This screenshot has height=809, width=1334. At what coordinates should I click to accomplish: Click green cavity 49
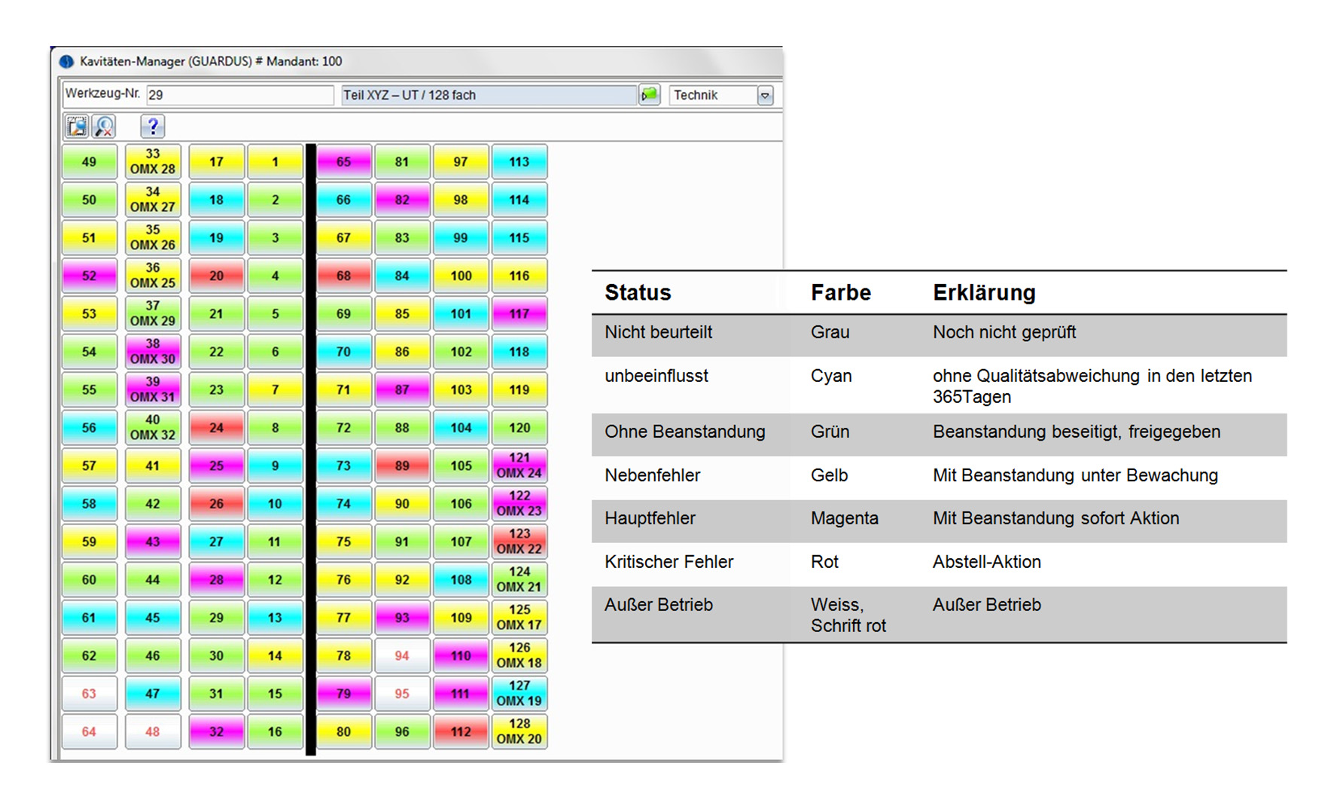click(89, 162)
